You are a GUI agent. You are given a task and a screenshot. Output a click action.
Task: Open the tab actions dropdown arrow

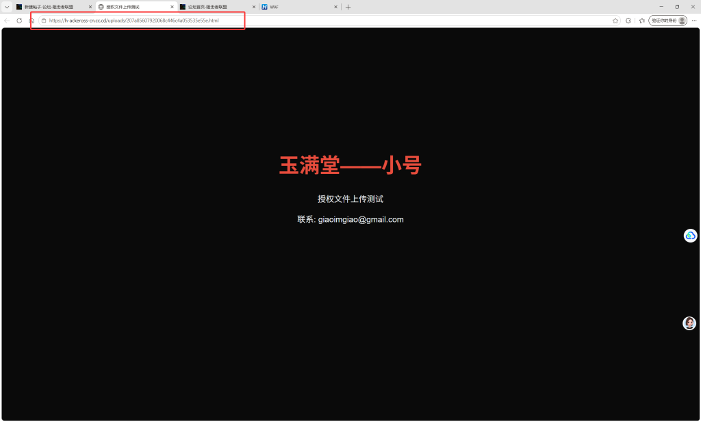click(7, 7)
